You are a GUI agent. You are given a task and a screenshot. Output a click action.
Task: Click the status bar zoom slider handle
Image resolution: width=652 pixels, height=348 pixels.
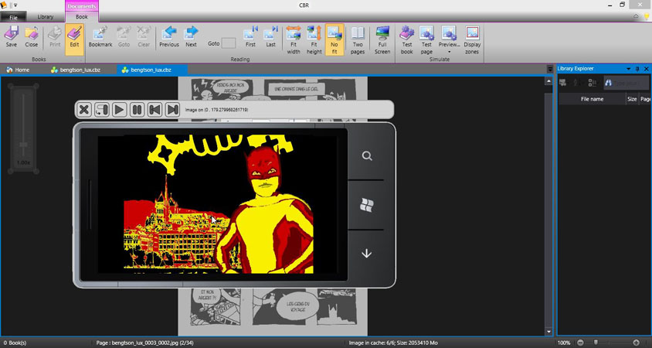pyautogui.click(x=596, y=343)
